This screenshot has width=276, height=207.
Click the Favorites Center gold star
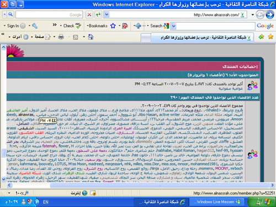tap(270, 36)
